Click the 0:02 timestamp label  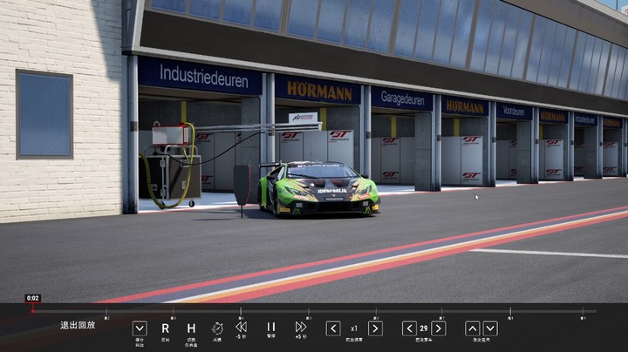[x=32, y=298]
